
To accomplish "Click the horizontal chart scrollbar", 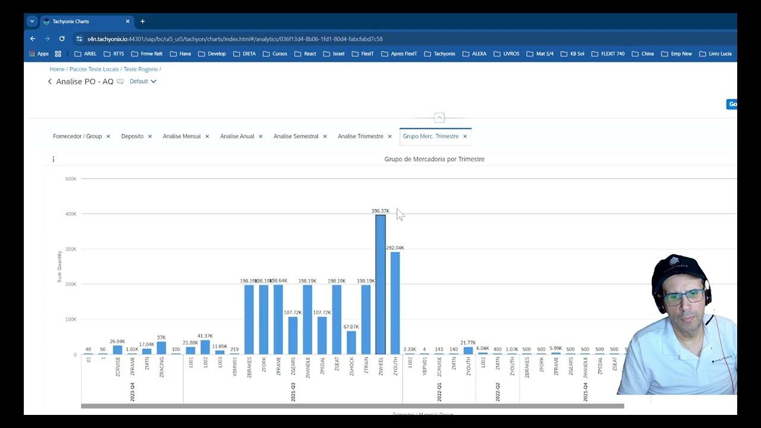I will pyautogui.click(x=353, y=406).
